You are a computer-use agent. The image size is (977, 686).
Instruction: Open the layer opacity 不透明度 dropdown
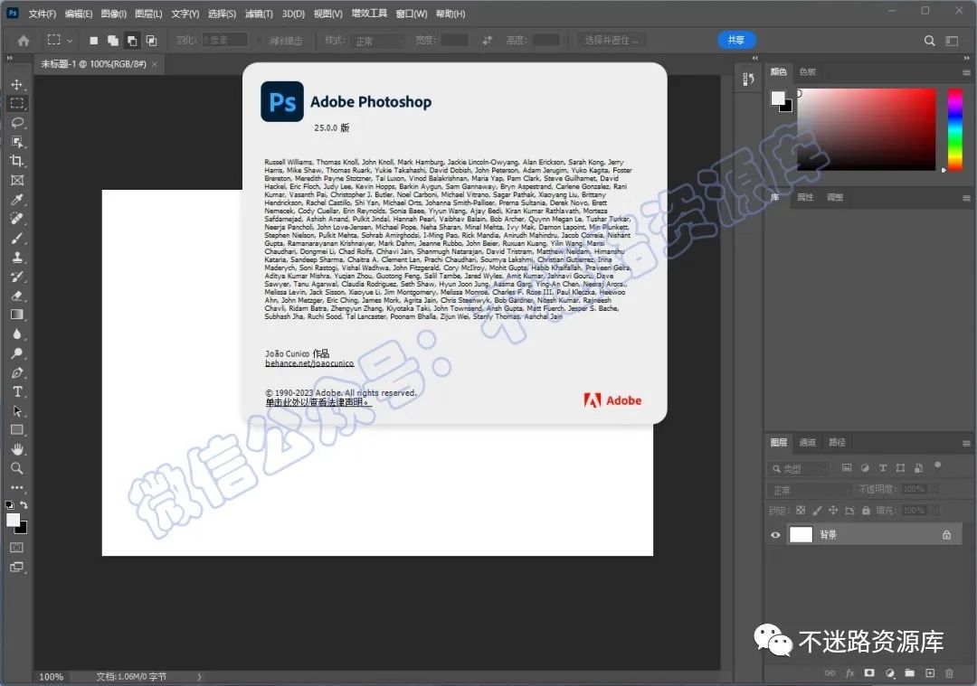click(x=934, y=489)
